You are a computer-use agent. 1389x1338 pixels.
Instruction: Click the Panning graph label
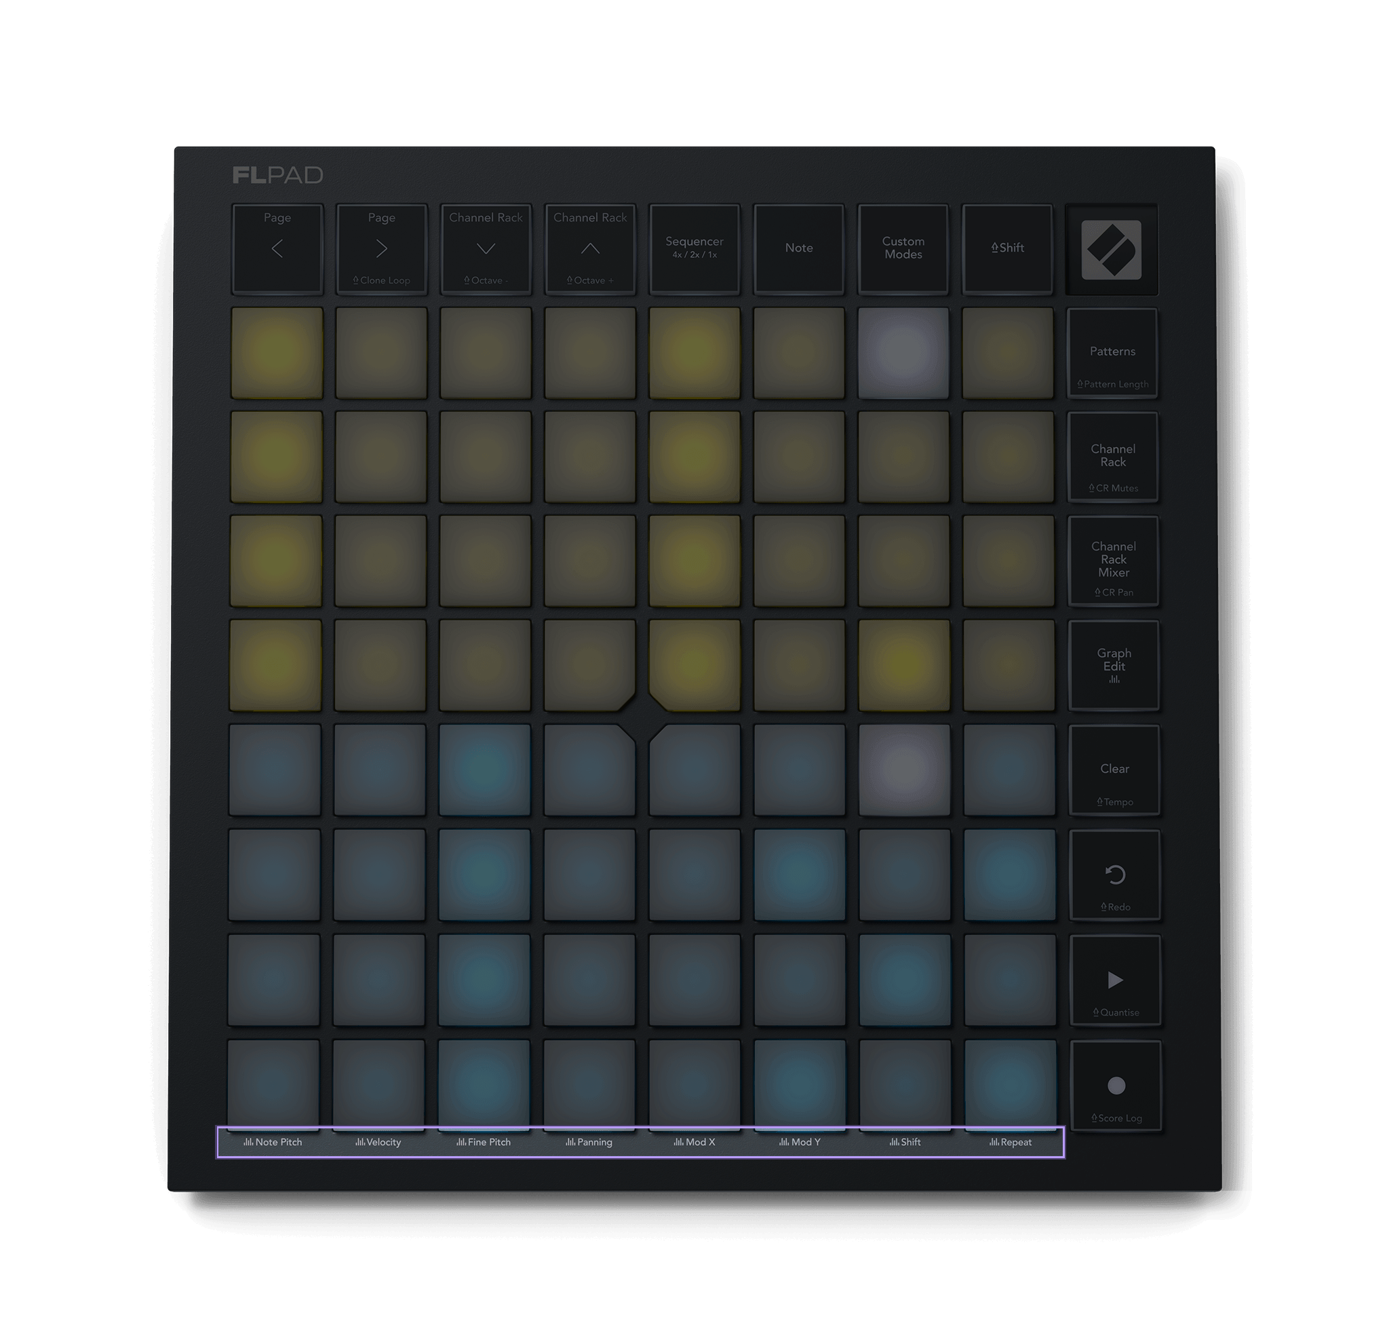coord(589,1143)
